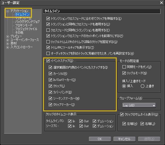
Task: Toggle タイムラインTC Out checkbox
Action: [81, 121]
